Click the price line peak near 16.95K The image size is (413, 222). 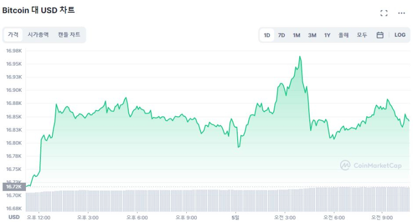click(300, 56)
